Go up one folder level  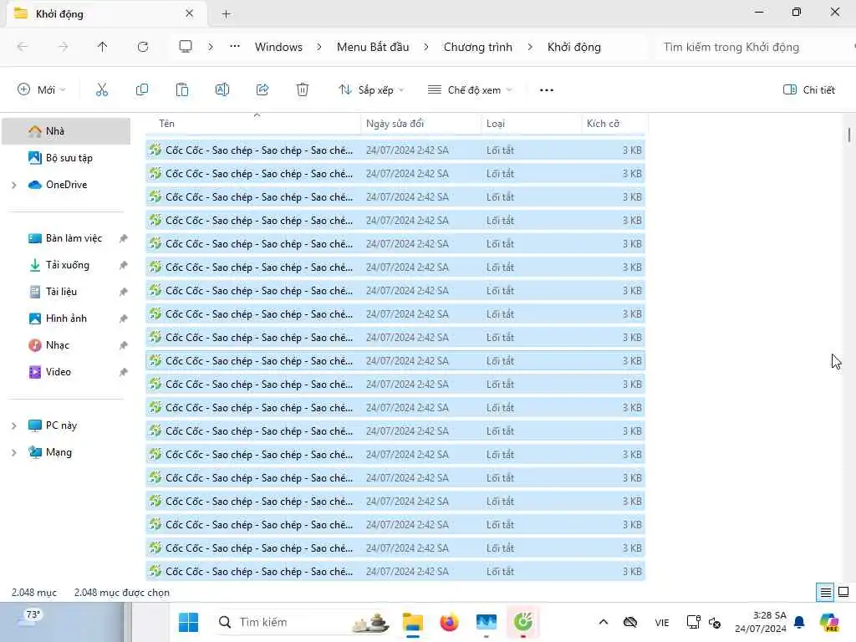click(x=103, y=47)
